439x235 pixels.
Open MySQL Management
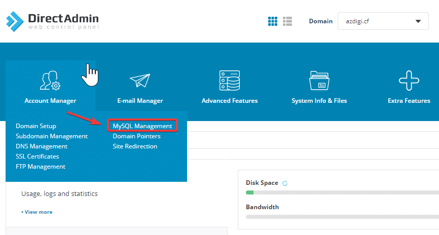pyautogui.click(x=142, y=126)
